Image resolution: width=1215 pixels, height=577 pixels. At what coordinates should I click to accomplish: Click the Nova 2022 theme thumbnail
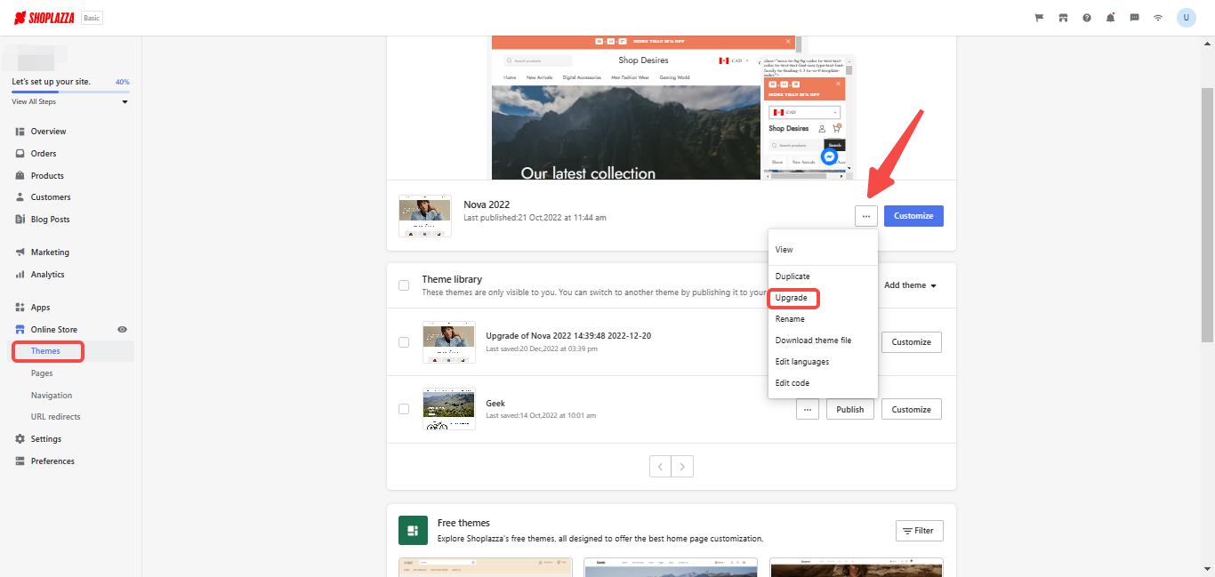click(425, 216)
